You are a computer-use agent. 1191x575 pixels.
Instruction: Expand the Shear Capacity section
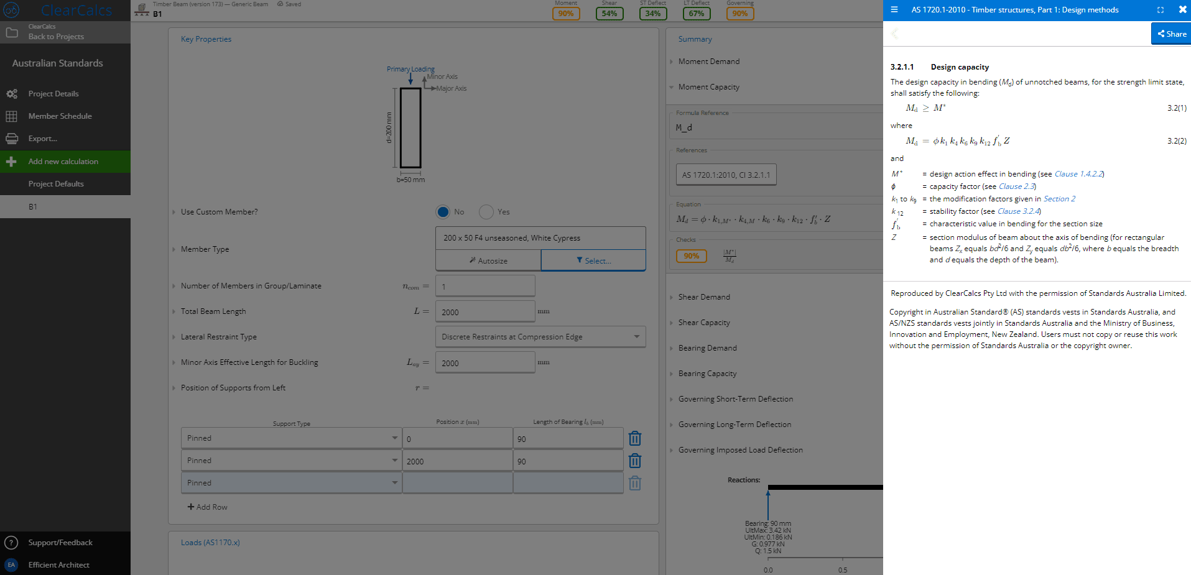pyautogui.click(x=704, y=323)
